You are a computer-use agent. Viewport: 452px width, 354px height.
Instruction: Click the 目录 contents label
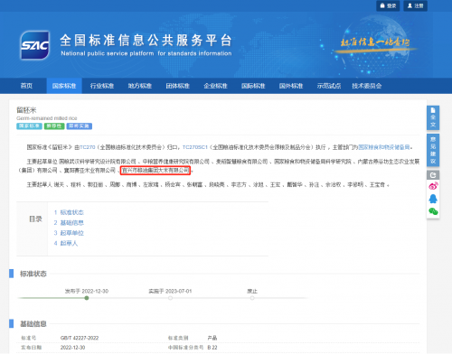click(x=35, y=219)
